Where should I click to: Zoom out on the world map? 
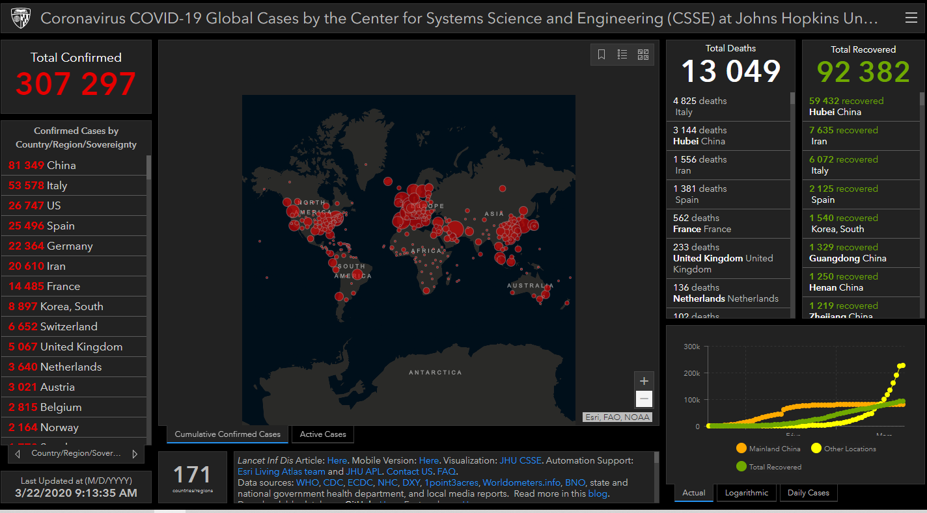pos(644,399)
